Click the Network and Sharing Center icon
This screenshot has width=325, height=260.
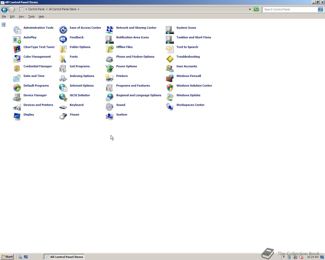coord(110,30)
